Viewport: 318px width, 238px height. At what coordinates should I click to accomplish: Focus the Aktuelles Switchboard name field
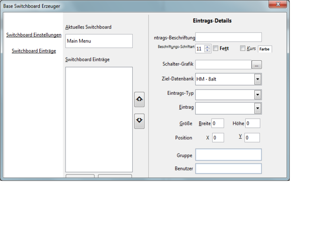pos(99,41)
